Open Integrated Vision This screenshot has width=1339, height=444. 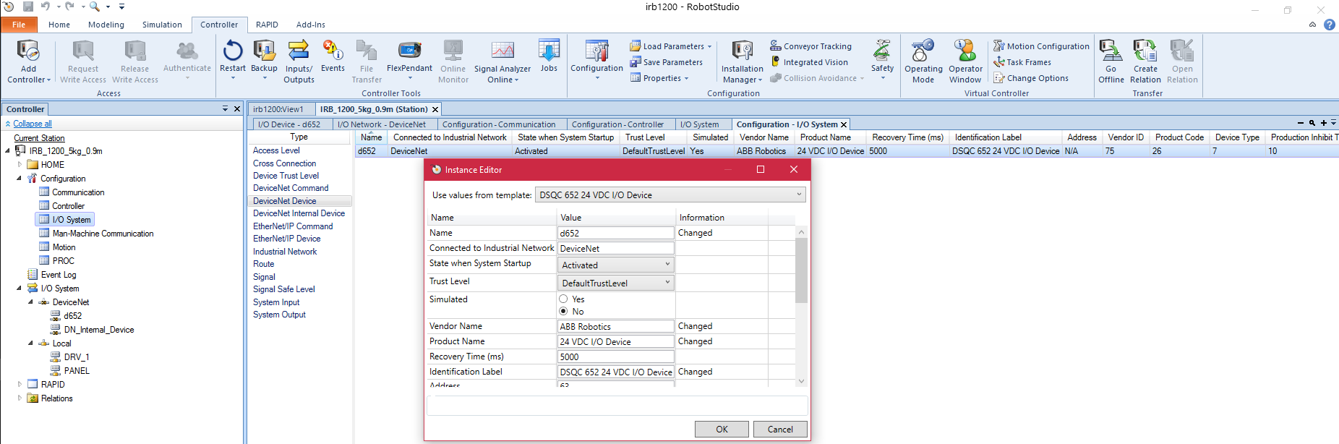[809, 62]
